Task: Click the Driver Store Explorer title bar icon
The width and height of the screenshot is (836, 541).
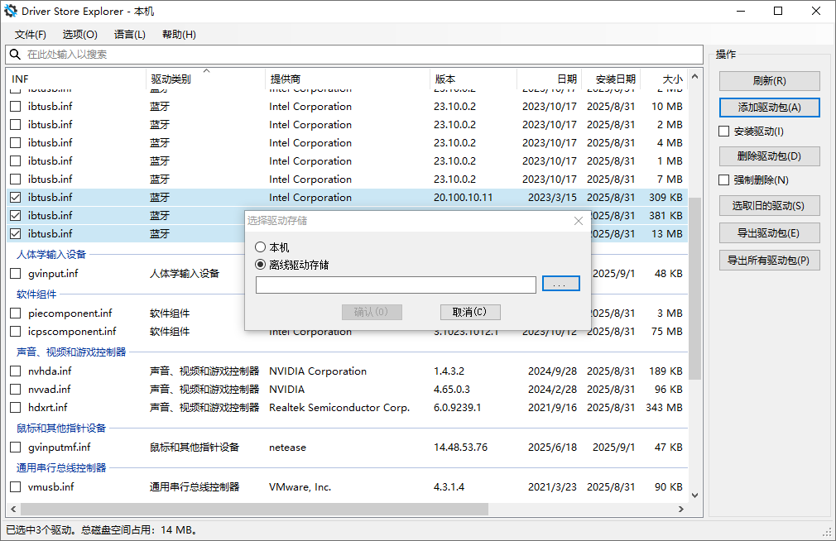Action: 10,11
